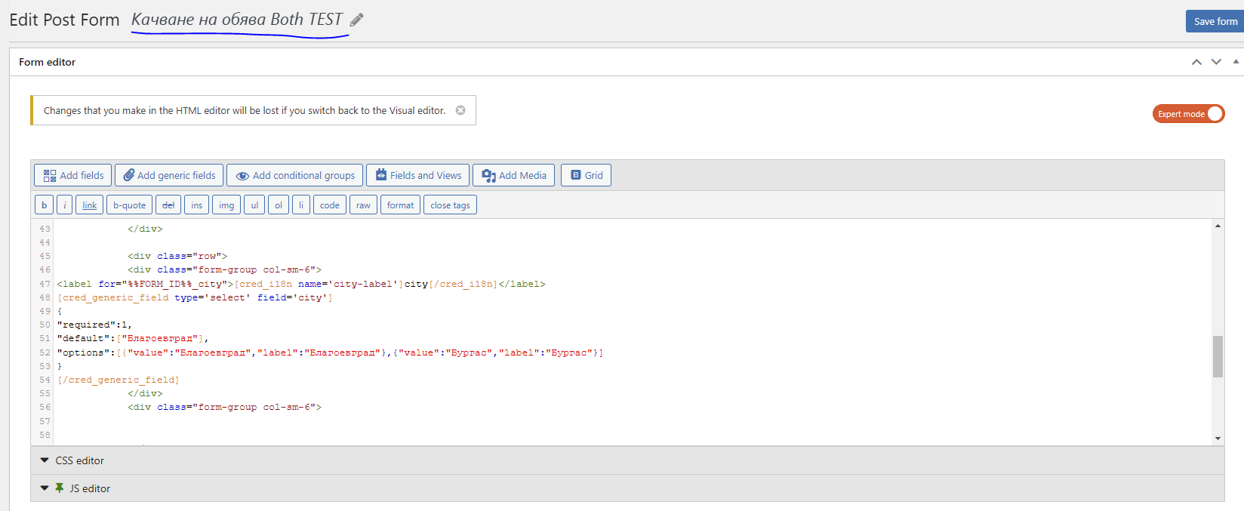Click the form title 'Качване на обява Both TEST'
Image resolution: width=1244 pixels, height=511 pixels.
tap(236, 20)
